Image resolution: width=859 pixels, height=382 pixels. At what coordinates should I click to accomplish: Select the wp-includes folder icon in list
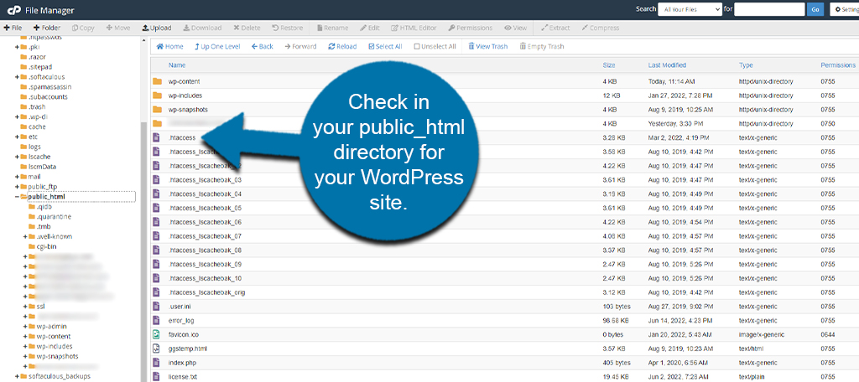(x=157, y=95)
